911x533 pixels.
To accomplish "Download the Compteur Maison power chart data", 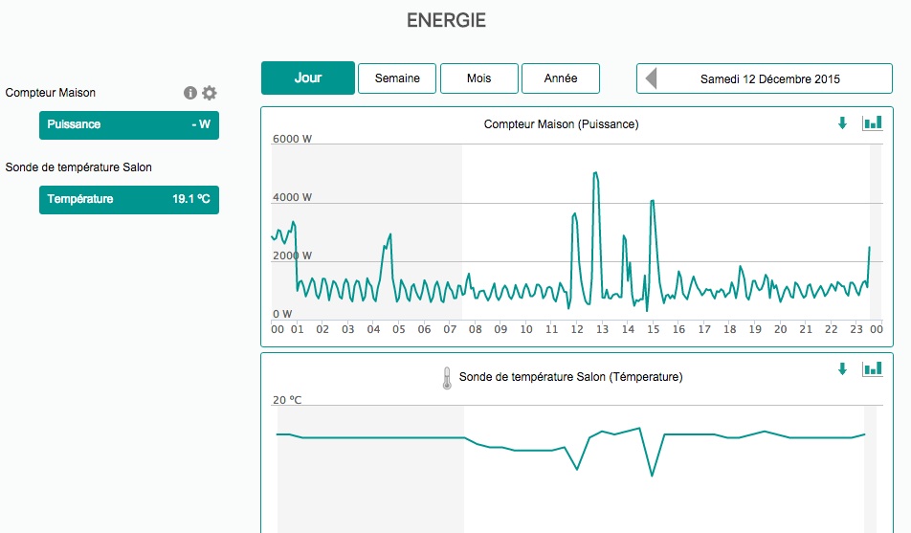I will click(842, 123).
